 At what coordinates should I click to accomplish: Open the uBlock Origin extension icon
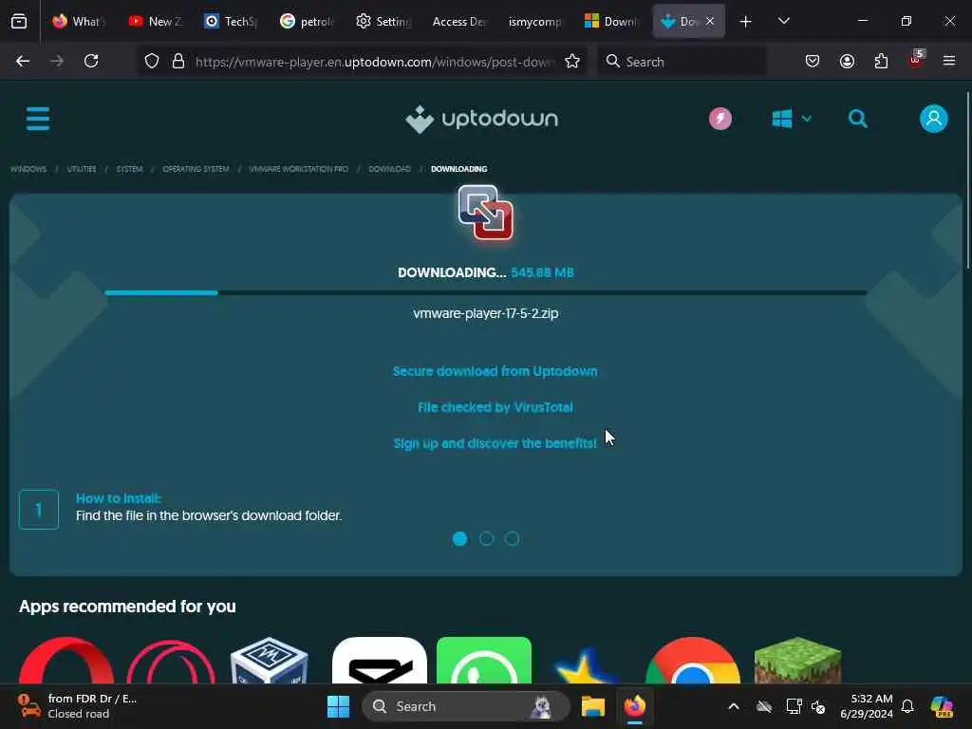click(916, 60)
